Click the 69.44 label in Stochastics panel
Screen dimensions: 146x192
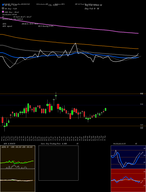pos(142,153)
